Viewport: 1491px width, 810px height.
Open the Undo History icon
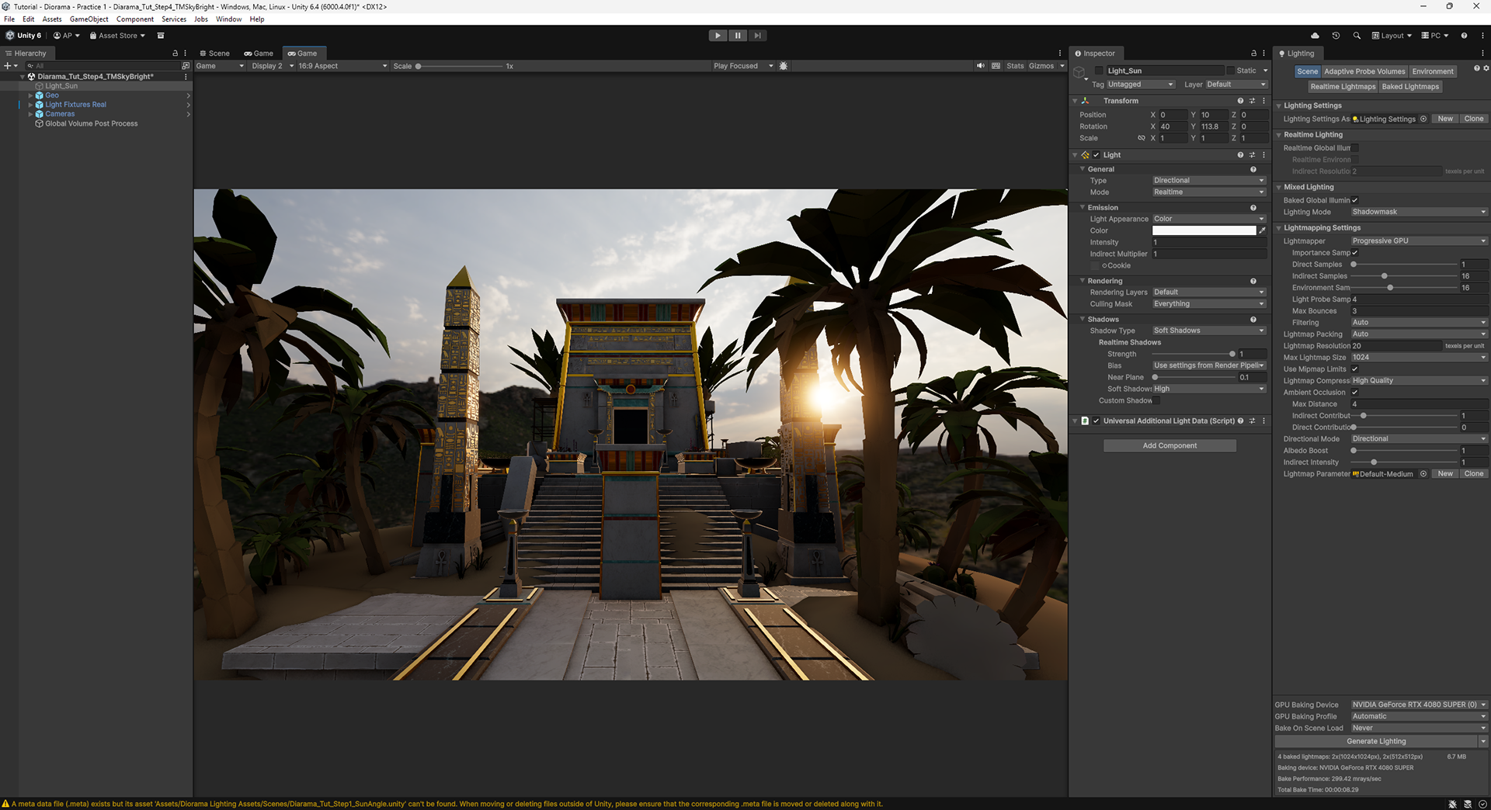[x=1336, y=36]
